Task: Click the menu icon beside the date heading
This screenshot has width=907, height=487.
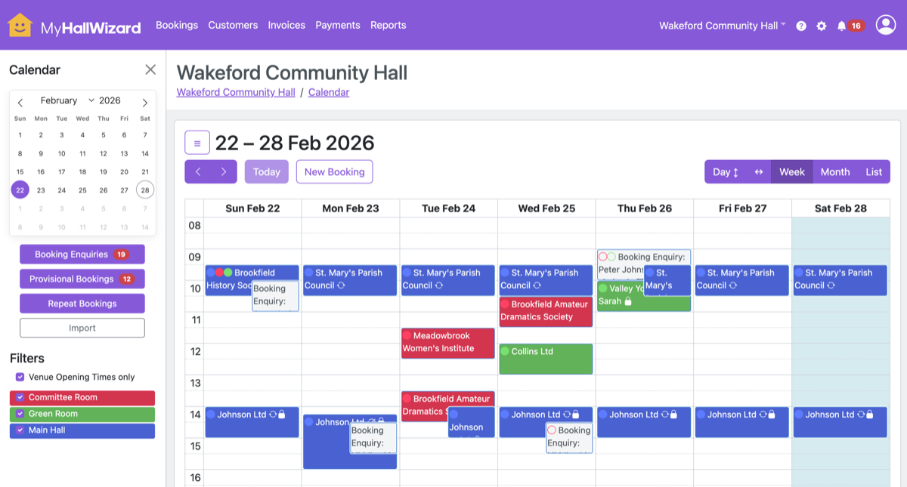Action: click(197, 142)
